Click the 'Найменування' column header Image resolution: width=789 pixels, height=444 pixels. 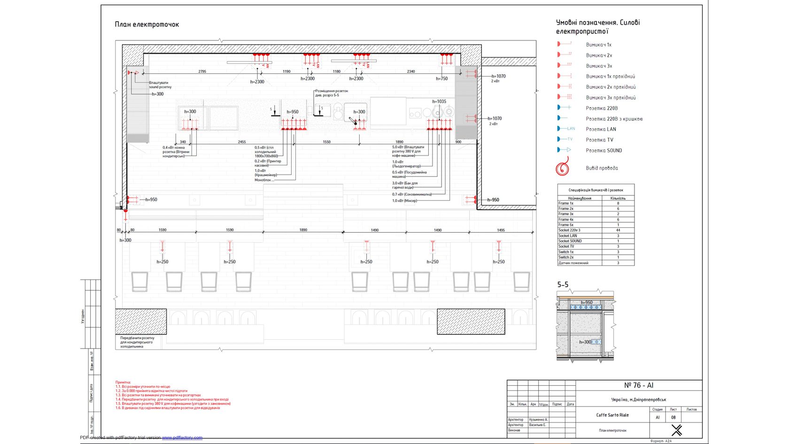(x=580, y=198)
